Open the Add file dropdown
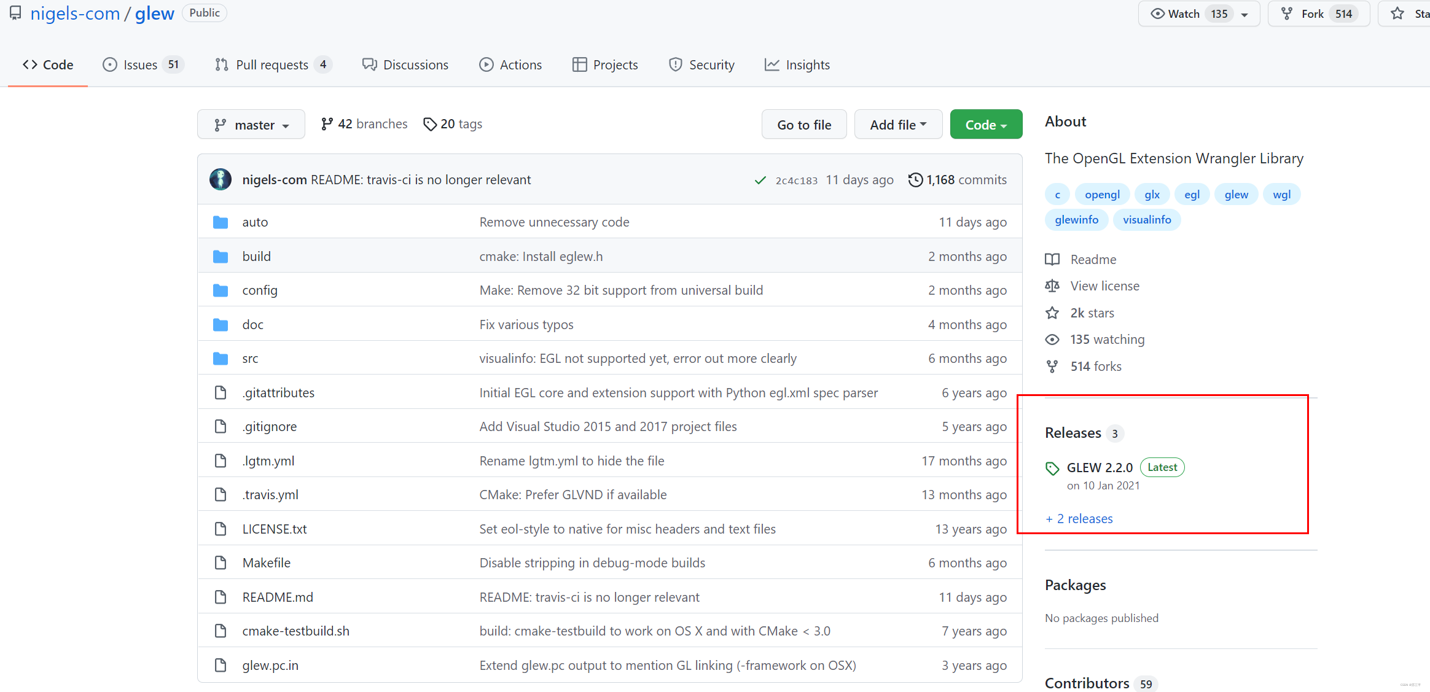1430x692 pixels. click(x=898, y=125)
